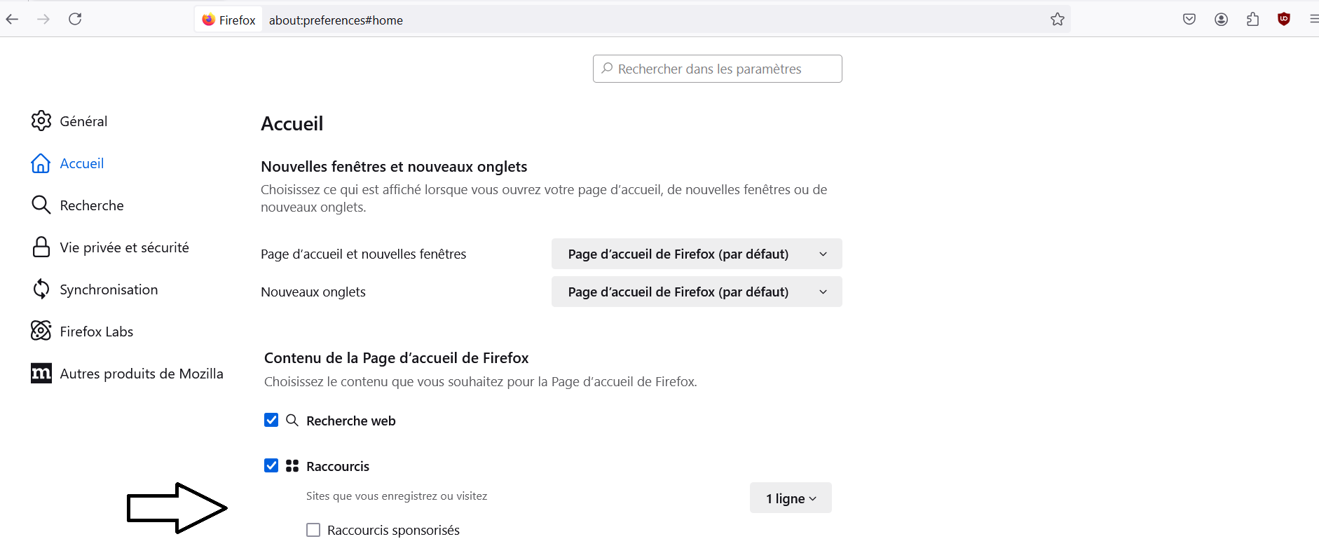Bookmark this page with the star icon

1058,20
